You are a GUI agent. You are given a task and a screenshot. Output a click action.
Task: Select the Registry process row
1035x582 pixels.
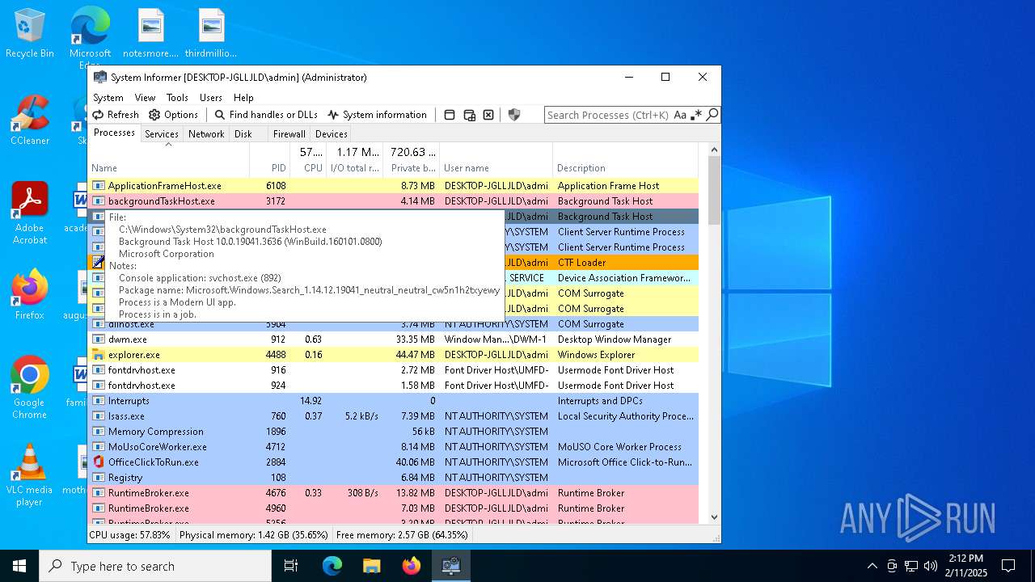pyautogui.click(x=394, y=478)
